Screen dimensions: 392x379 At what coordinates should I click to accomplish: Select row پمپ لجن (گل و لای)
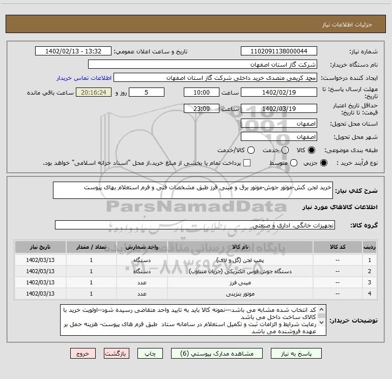pos(196,260)
